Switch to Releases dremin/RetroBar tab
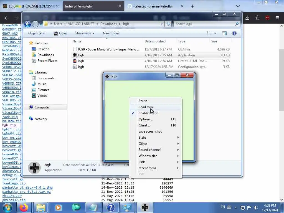284x213 pixels. pos(153,6)
